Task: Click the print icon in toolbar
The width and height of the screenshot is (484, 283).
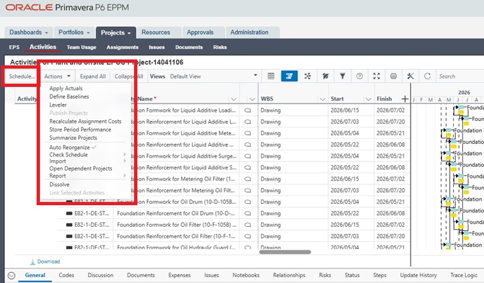Action: pyautogui.click(x=393, y=76)
